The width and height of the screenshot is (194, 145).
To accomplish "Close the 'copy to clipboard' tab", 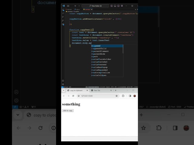I will [x=87, y=90].
